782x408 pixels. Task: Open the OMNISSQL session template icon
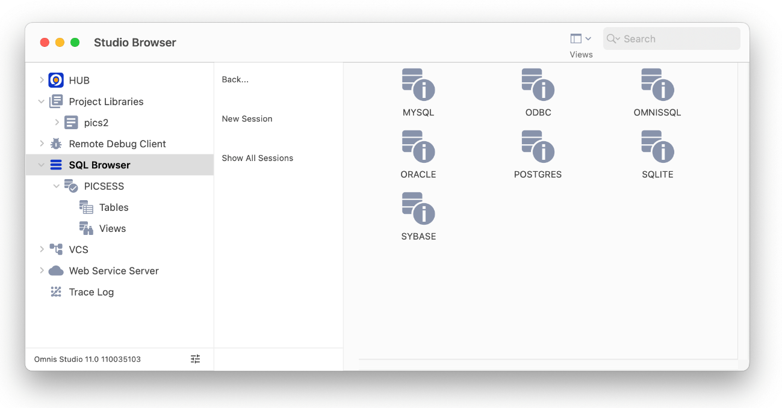tap(657, 84)
